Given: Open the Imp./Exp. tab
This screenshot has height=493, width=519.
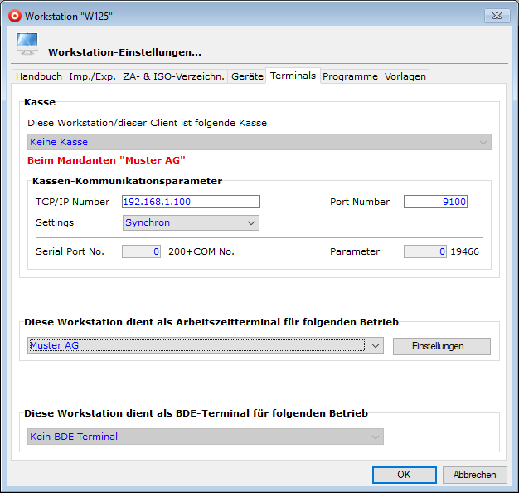Looking at the screenshot, I should tap(92, 76).
